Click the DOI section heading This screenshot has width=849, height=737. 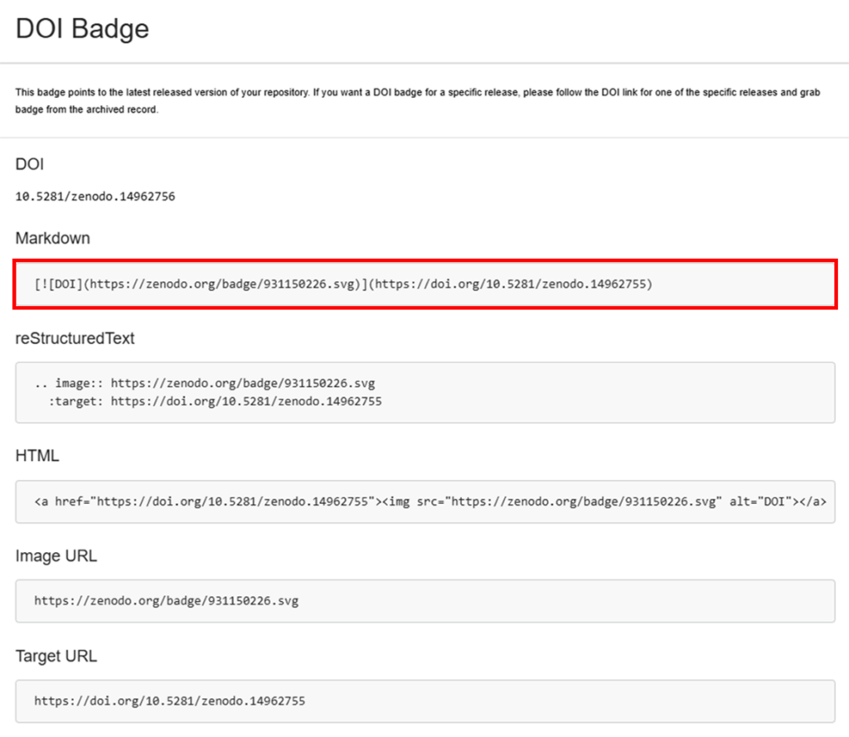click(x=29, y=164)
